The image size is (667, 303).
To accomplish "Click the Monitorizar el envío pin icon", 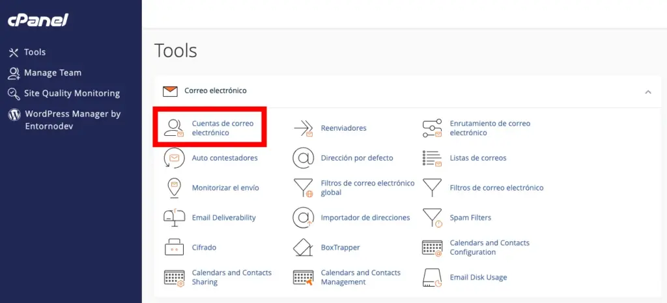I will [x=174, y=188].
